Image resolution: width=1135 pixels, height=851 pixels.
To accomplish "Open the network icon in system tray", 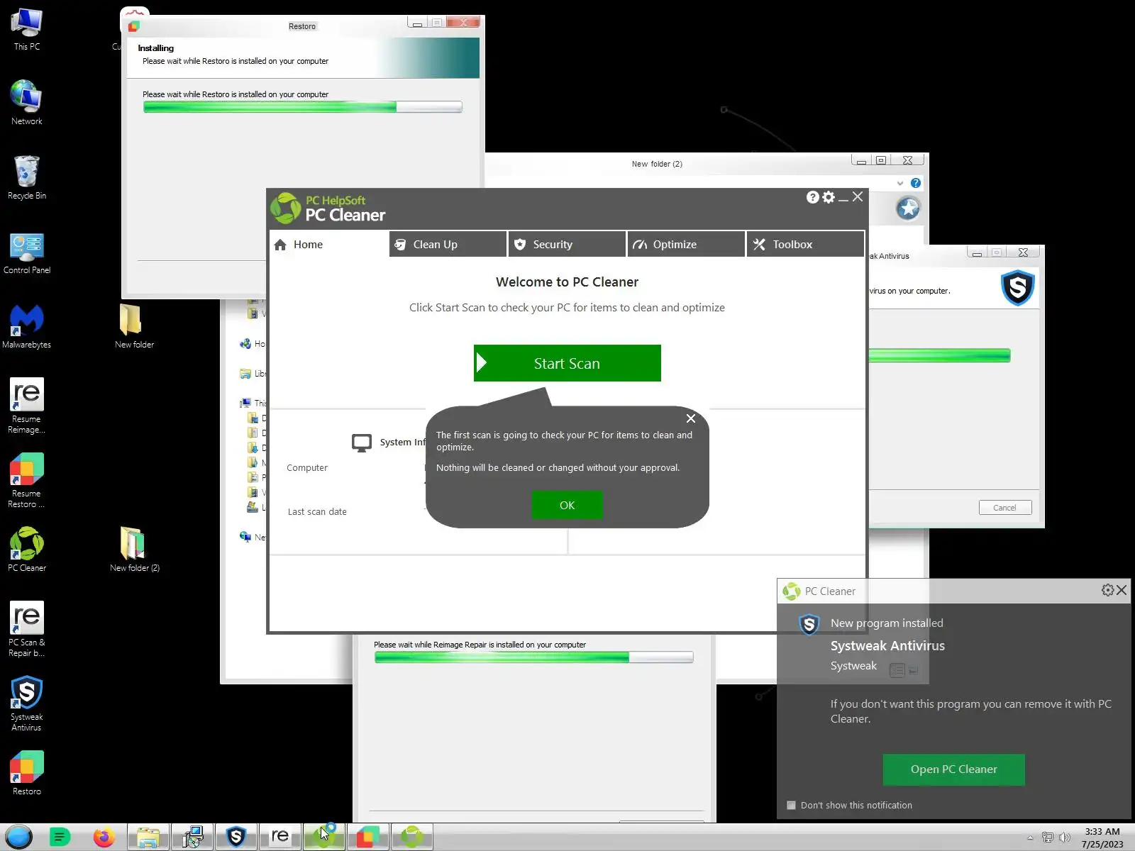I will [1047, 838].
